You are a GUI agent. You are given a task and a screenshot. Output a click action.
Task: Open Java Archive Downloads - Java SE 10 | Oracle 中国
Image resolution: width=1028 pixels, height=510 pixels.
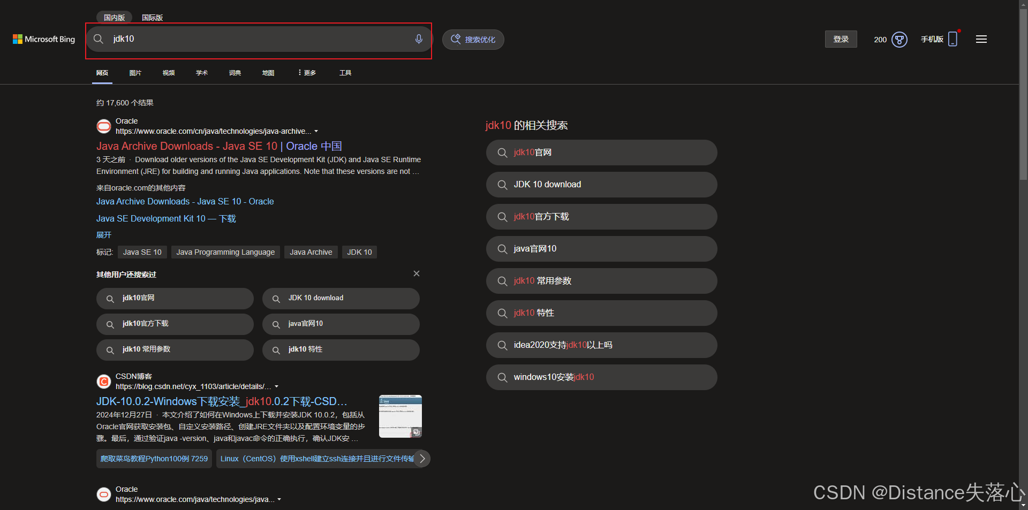pos(219,146)
